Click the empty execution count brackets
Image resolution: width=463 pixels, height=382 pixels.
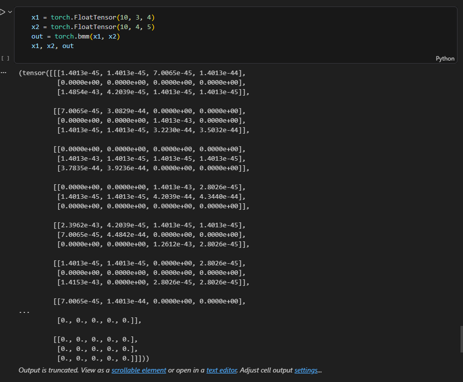click(x=6, y=59)
